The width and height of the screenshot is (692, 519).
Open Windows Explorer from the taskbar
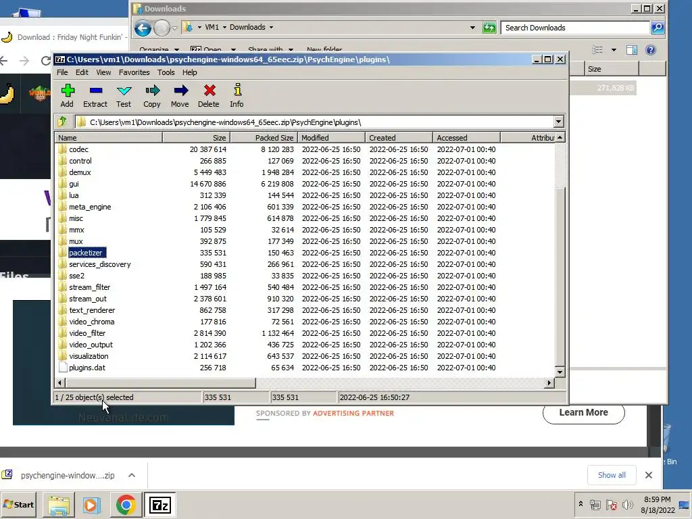(59, 505)
